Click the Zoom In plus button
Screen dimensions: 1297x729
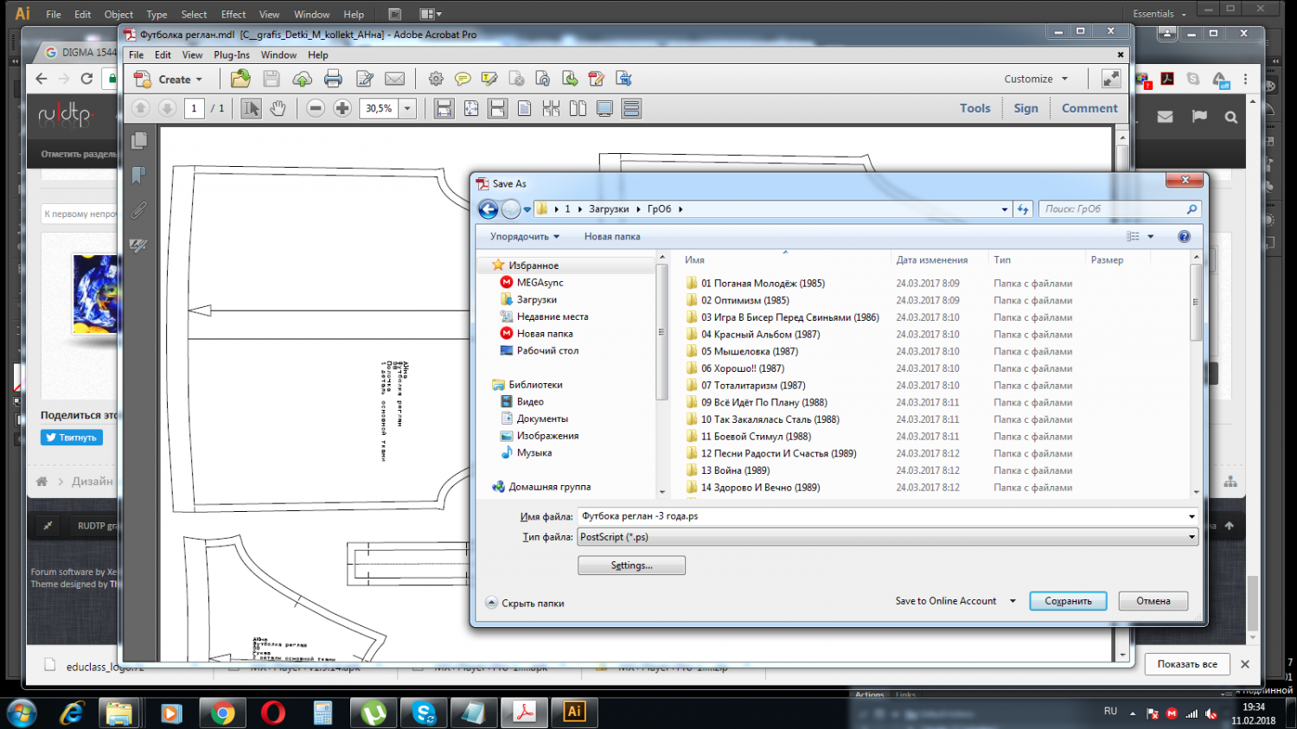pos(342,108)
